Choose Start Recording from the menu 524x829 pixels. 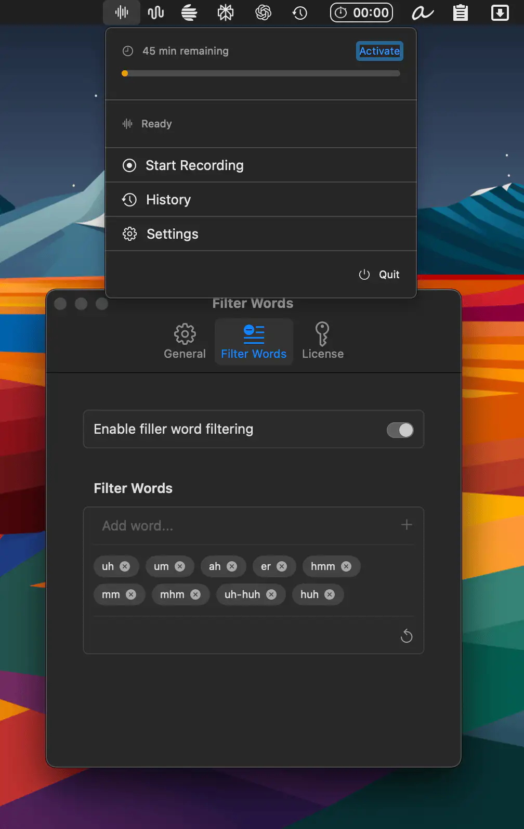(x=194, y=165)
